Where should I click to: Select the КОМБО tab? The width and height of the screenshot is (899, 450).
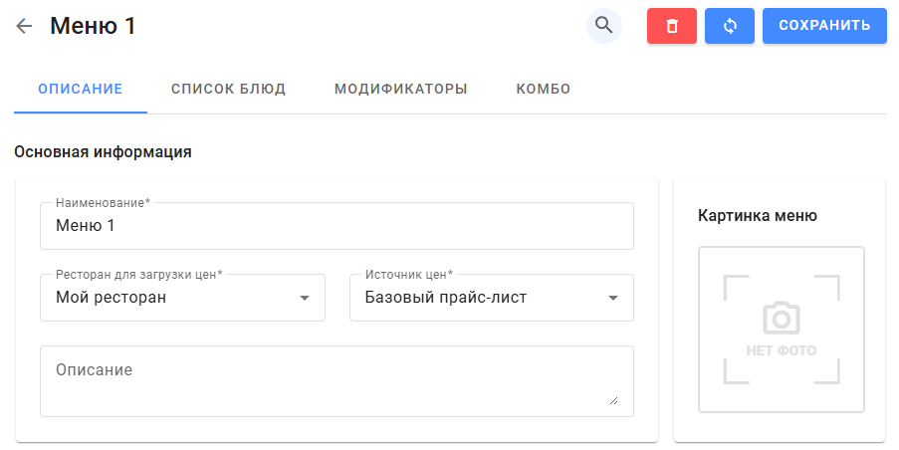tap(543, 90)
